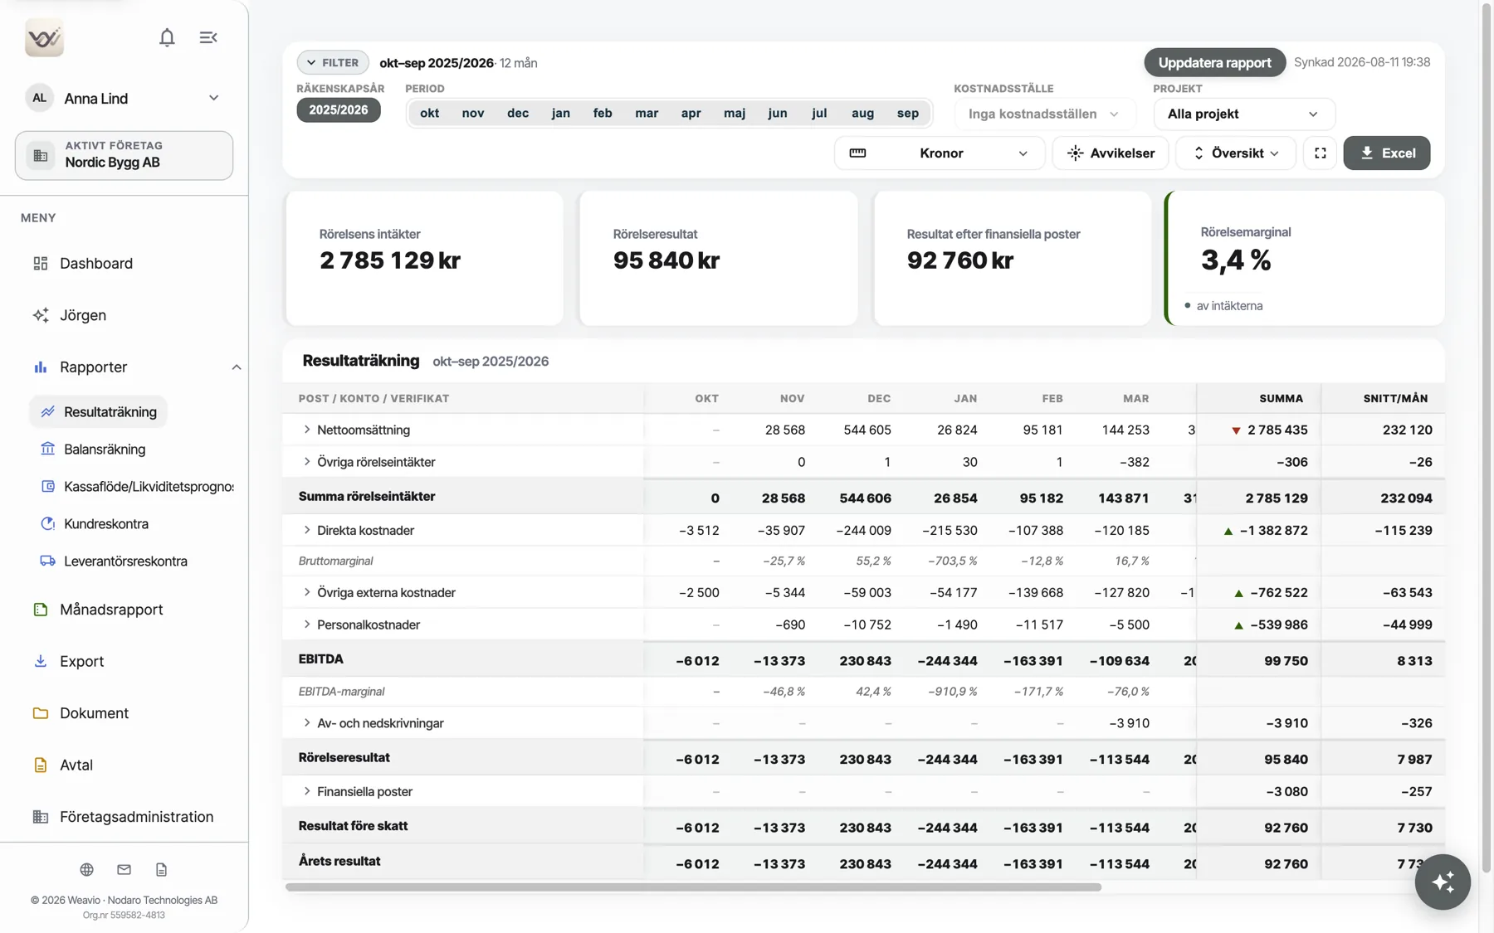
Task: Open Kundreskontra report
Action: (106, 523)
